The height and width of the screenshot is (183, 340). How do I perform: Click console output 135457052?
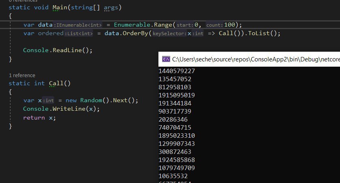(x=175, y=79)
